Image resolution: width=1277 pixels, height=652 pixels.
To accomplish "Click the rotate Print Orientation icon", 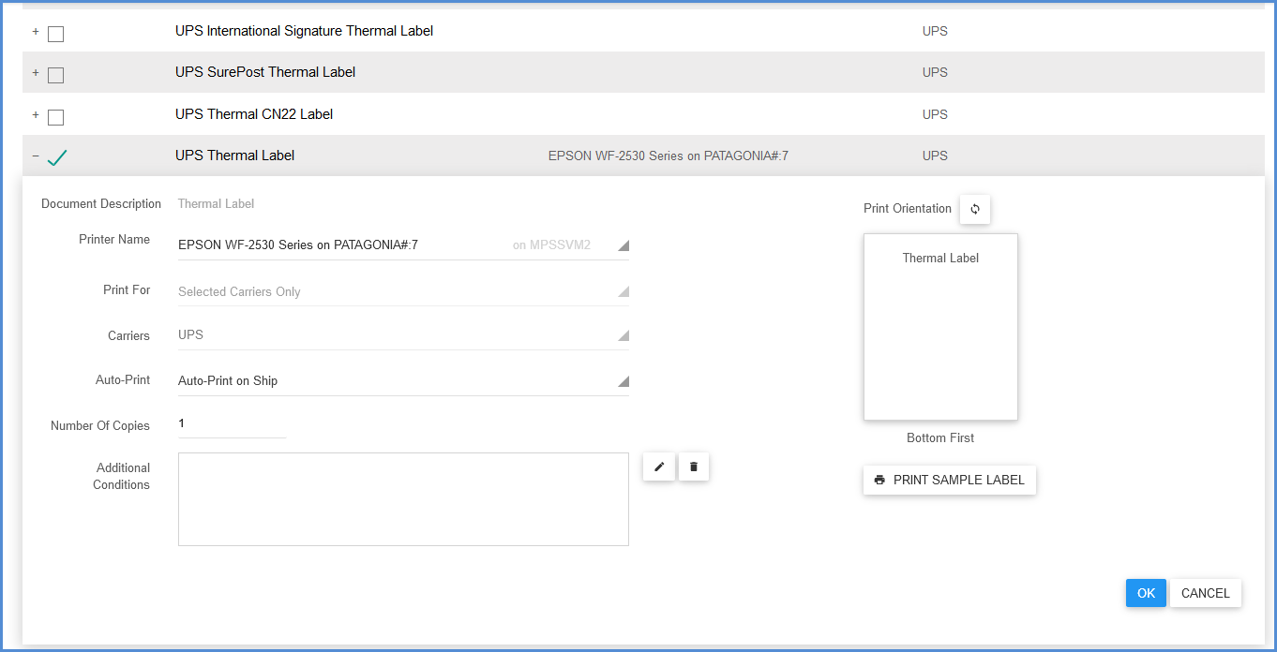I will tap(974, 209).
